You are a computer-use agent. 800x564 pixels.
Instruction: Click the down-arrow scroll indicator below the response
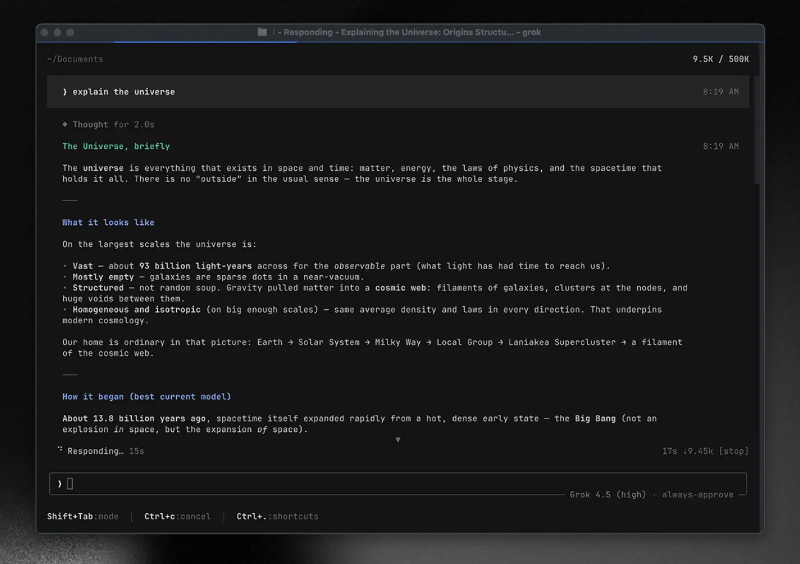398,440
